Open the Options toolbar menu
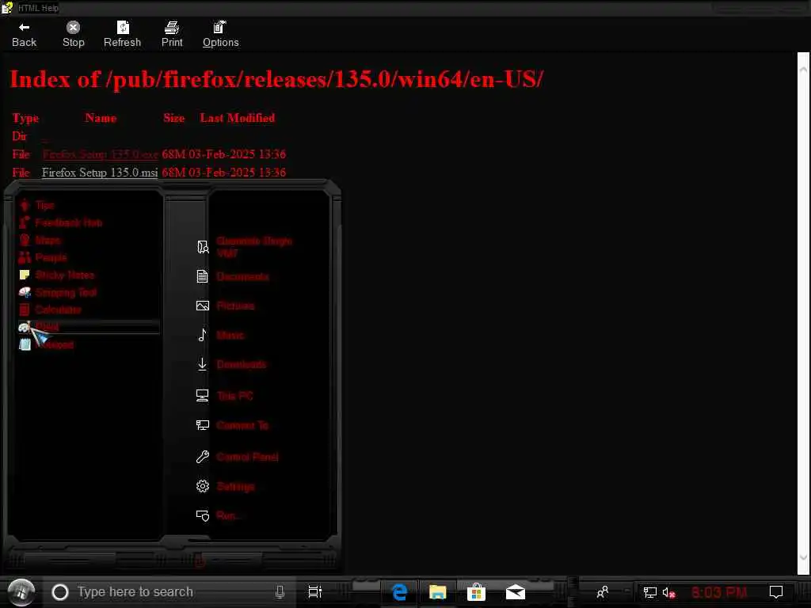Viewport: 811px width, 608px height. click(220, 35)
